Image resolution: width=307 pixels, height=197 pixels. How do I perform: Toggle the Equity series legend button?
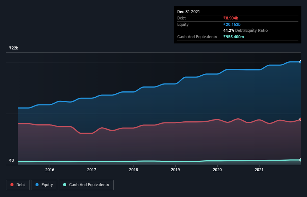[x=44, y=185]
